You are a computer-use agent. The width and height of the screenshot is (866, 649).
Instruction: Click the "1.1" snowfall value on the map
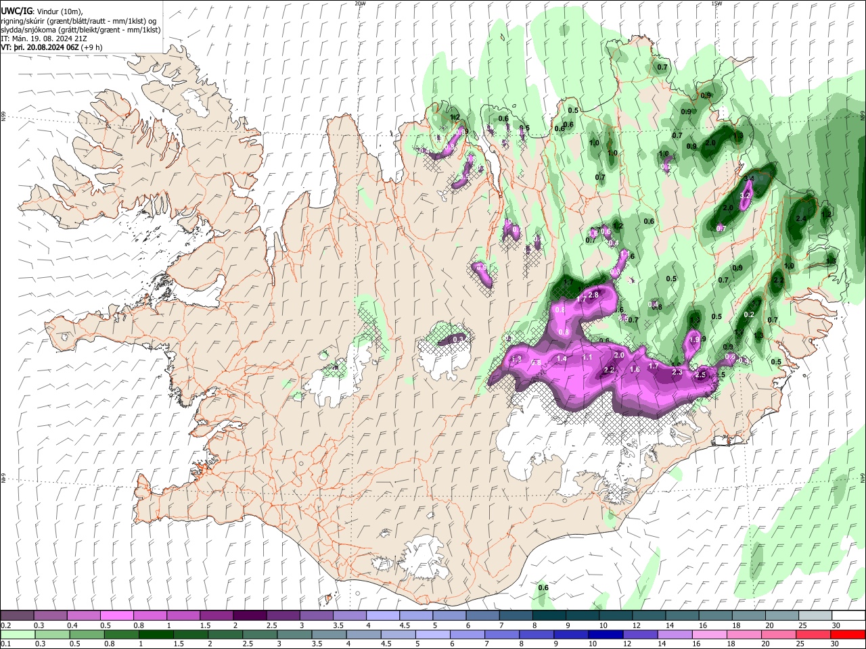(x=587, y=357)
